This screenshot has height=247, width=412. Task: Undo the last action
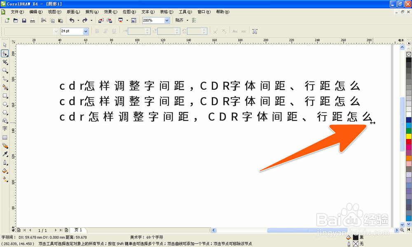72,20
